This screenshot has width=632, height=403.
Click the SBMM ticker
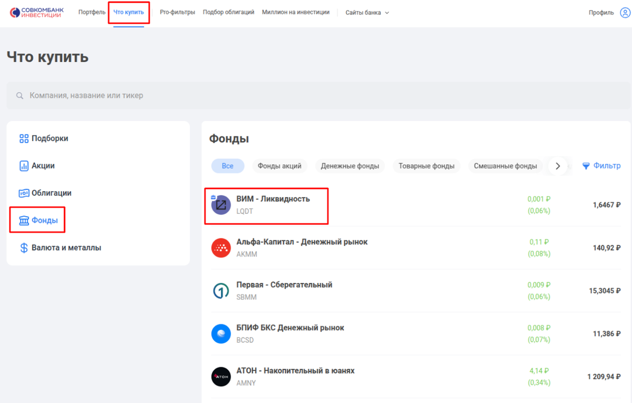click(246, 297)
